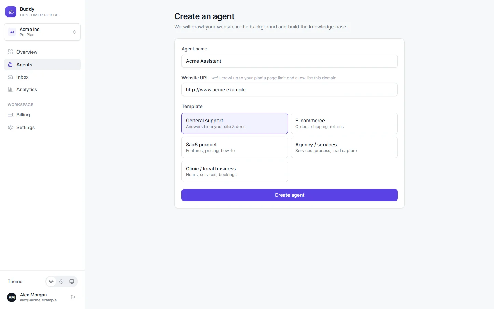Image resolution: width=494 pixels, height=309 pixels.
Task: Choose the E-commerce template option
Action: [x=344, y=123]
